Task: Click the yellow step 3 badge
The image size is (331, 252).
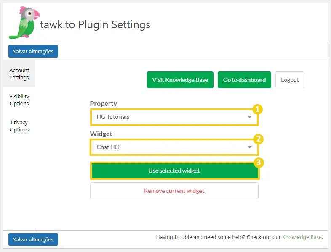Action: point(259,163)
